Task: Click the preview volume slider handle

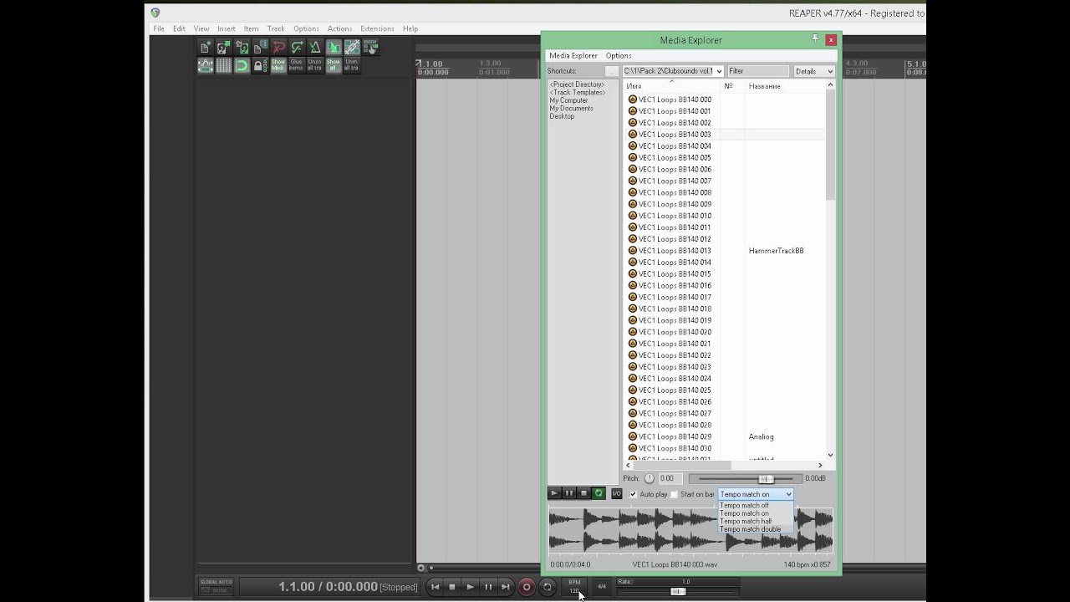Action: tap(766, 478)
